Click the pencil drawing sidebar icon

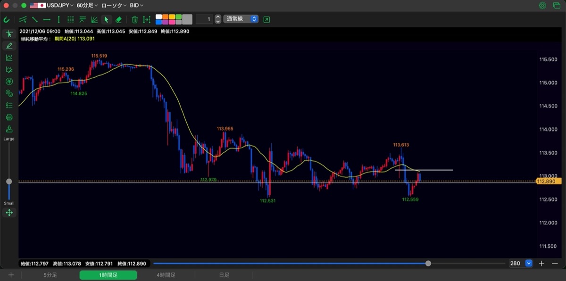9,46
